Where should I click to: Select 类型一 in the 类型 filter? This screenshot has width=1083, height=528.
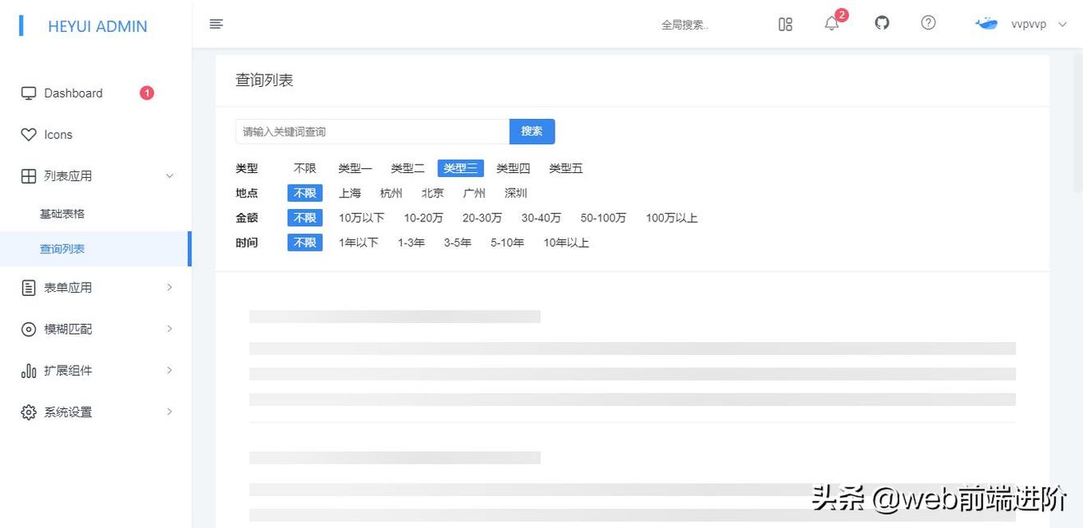[x=354, y=168]
